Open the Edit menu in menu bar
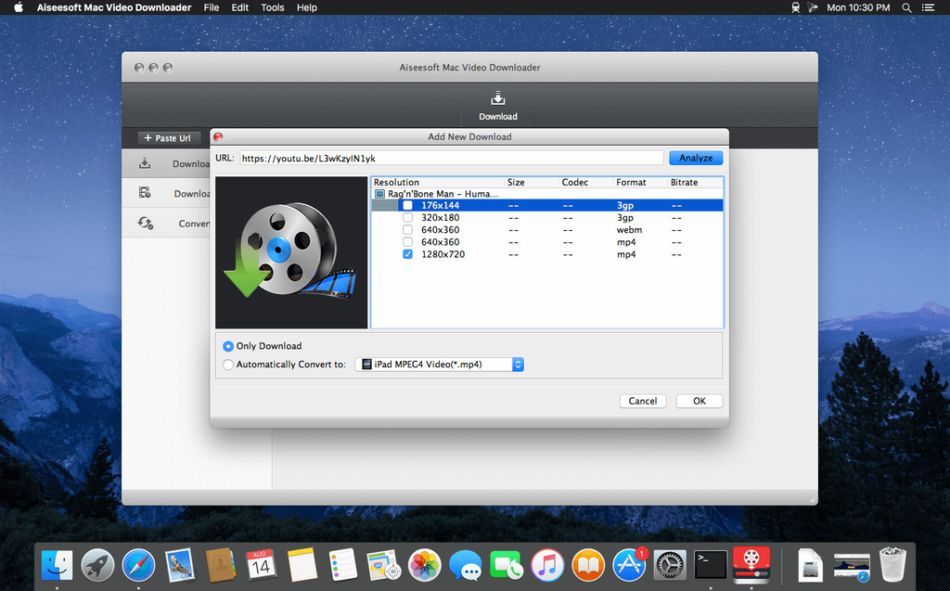 coord(239,7)
